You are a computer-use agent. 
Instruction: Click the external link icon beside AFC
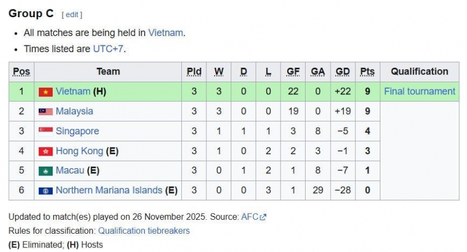[x=263, y=217]
